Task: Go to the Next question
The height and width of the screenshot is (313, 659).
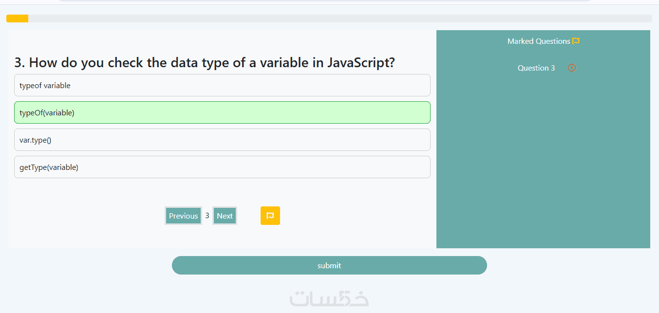Action: [225, 216]
